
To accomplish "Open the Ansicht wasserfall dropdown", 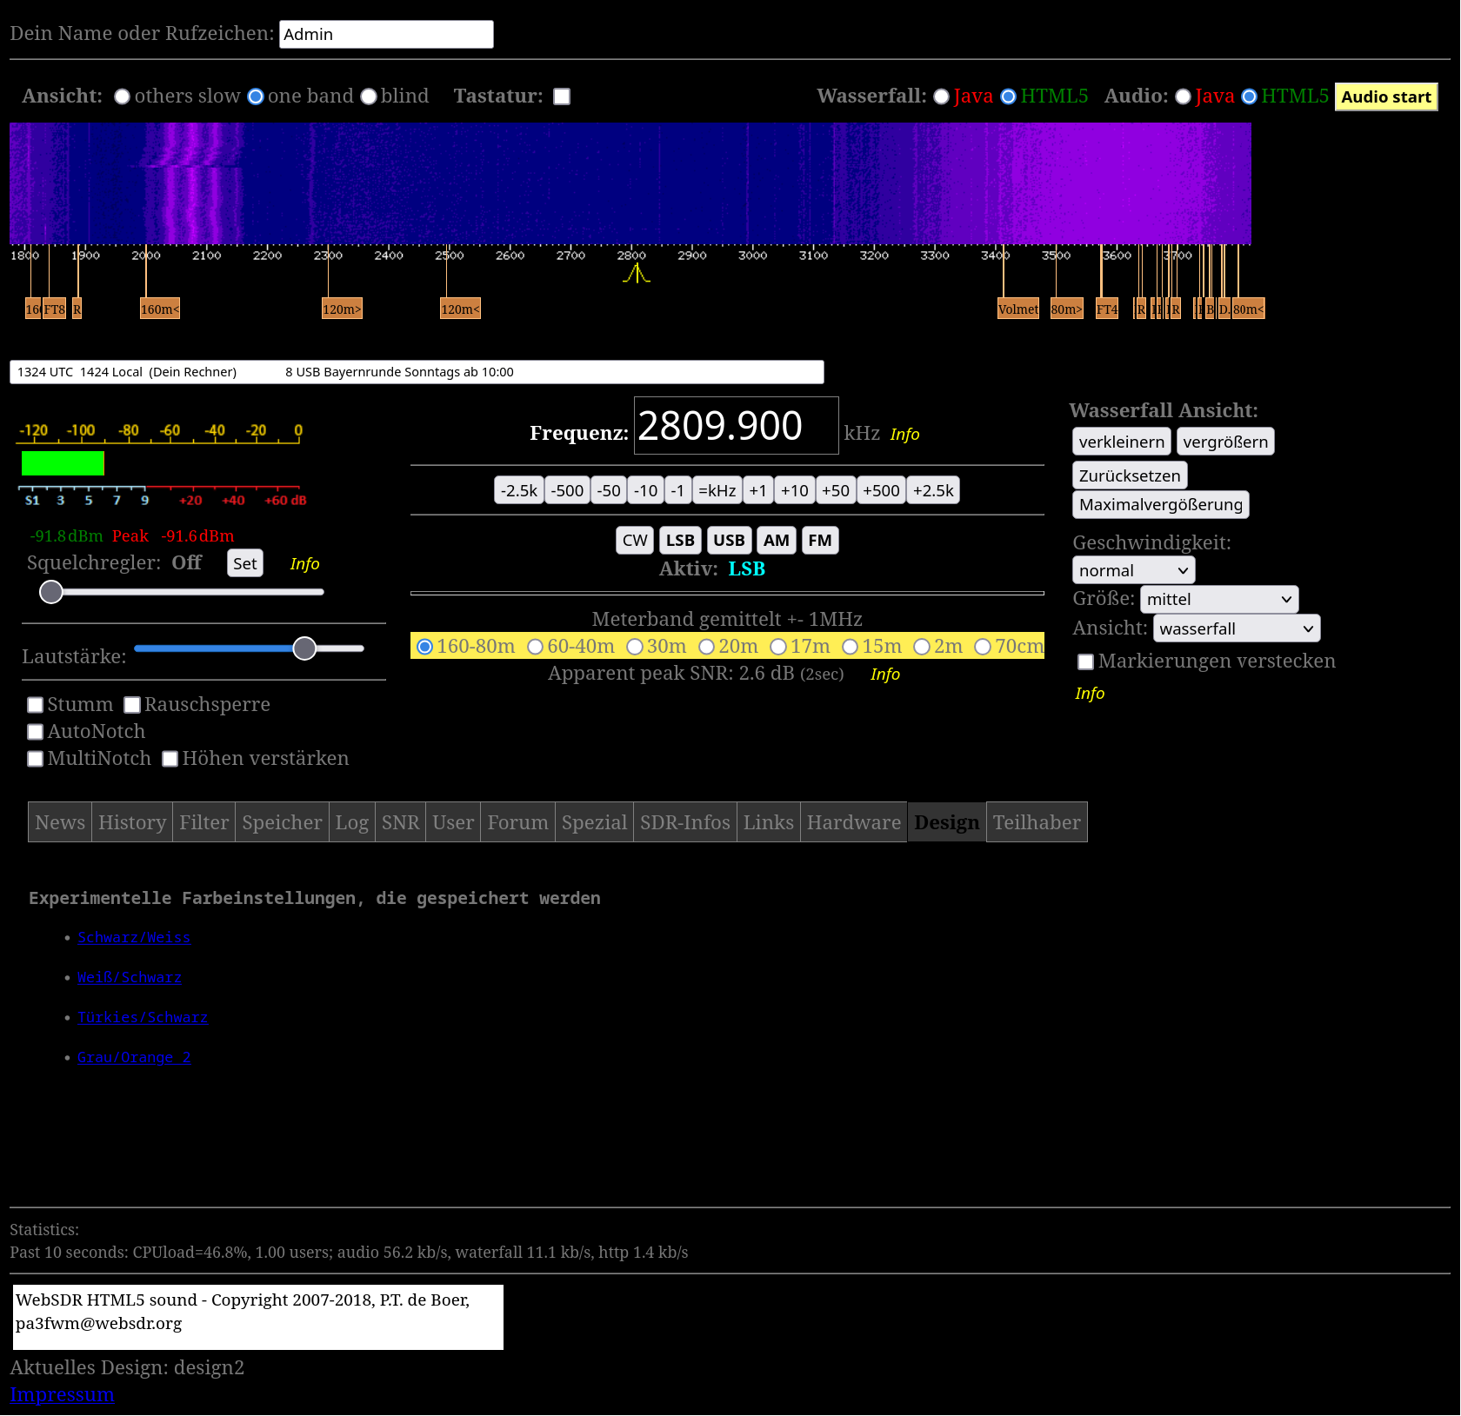I will pyautogui.click(x=1237, y=628).
